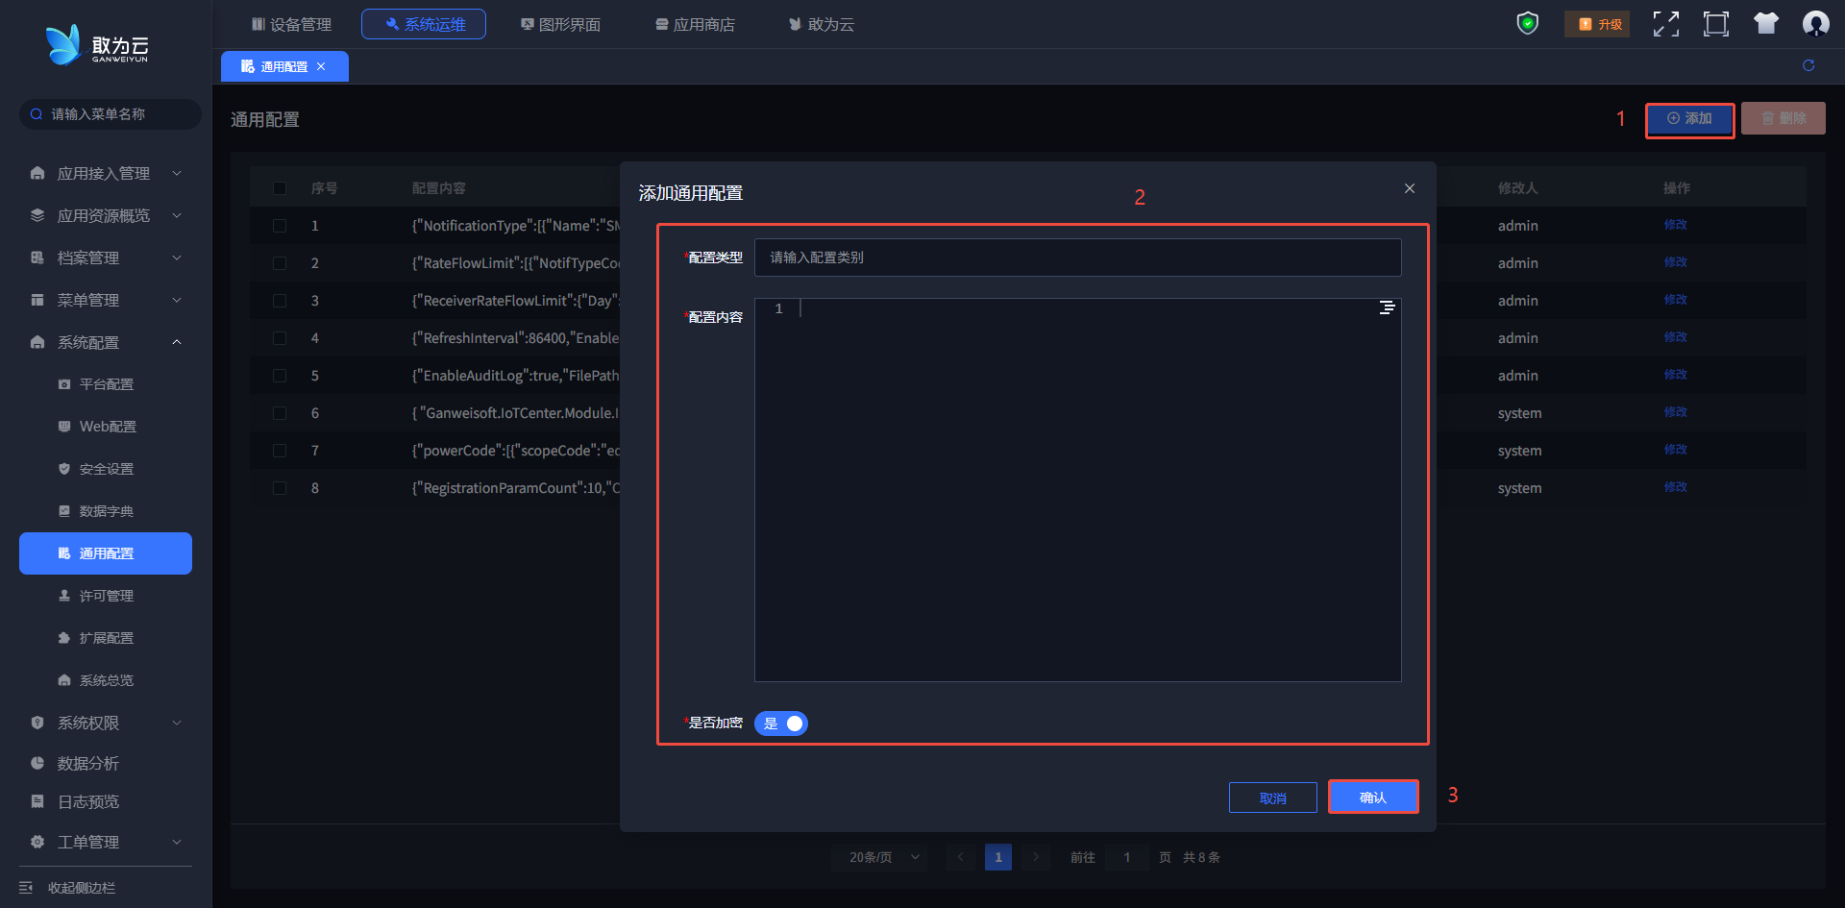Click the 应用接入管理 home icon
Viewport: 1845px width, 908px height.
37,173
